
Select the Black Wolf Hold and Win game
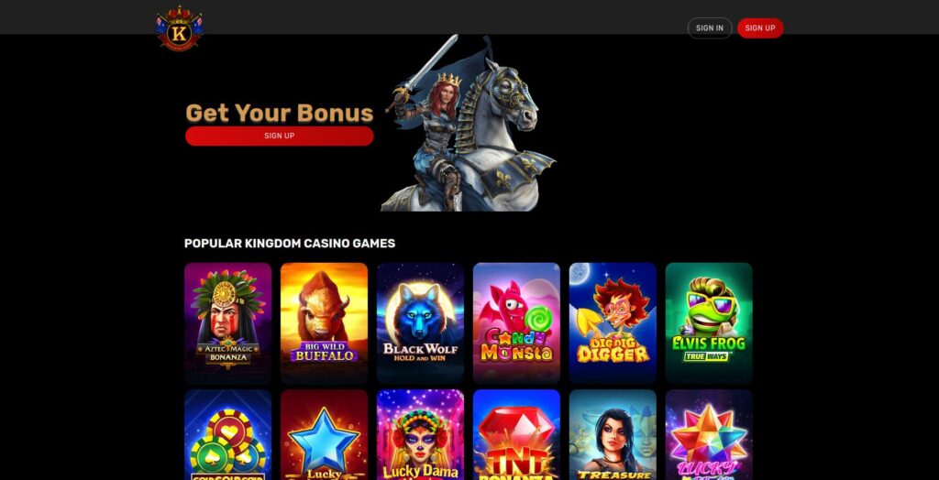point(420,322)
